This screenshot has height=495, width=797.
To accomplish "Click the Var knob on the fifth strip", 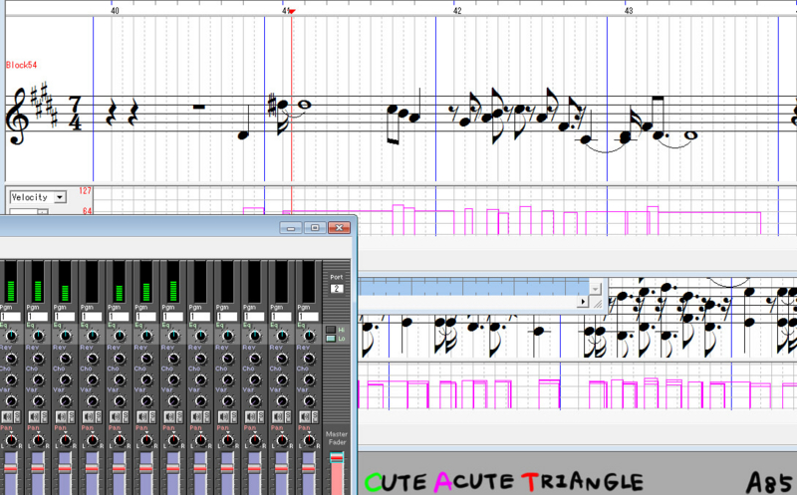I will 120,401.
